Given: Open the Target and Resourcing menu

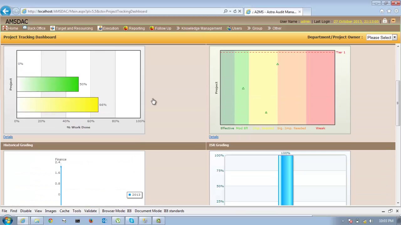Looking at the screenshot, I should [71, 28].
